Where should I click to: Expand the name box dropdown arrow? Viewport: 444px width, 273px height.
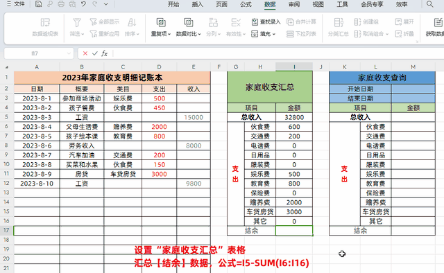[x=69, y=53]
